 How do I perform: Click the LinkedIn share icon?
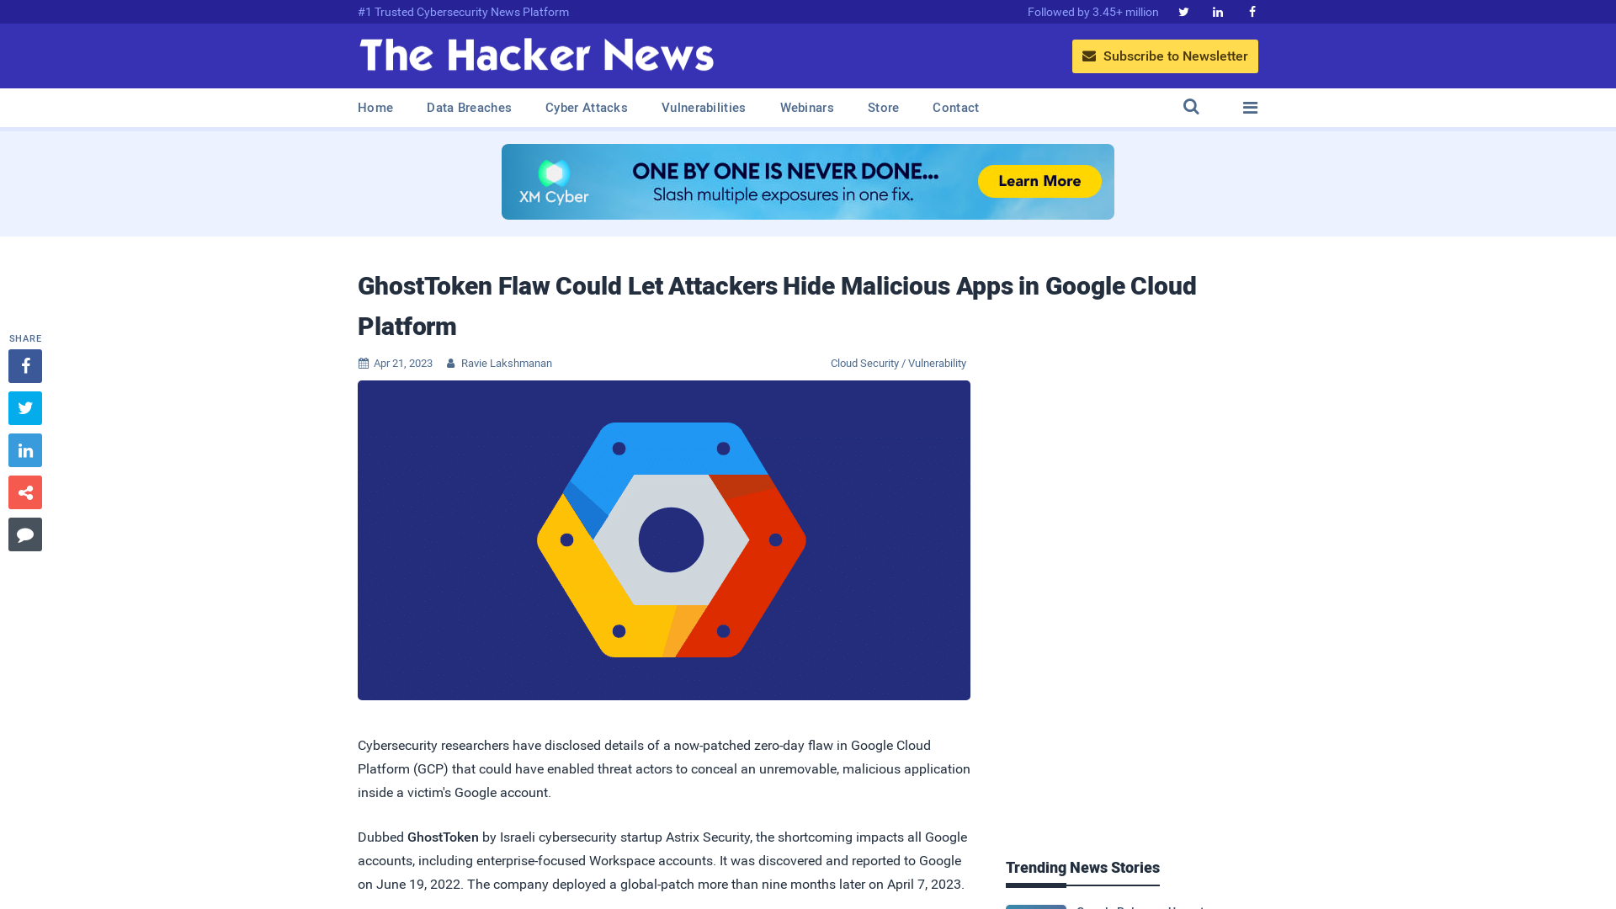[24, 449]
